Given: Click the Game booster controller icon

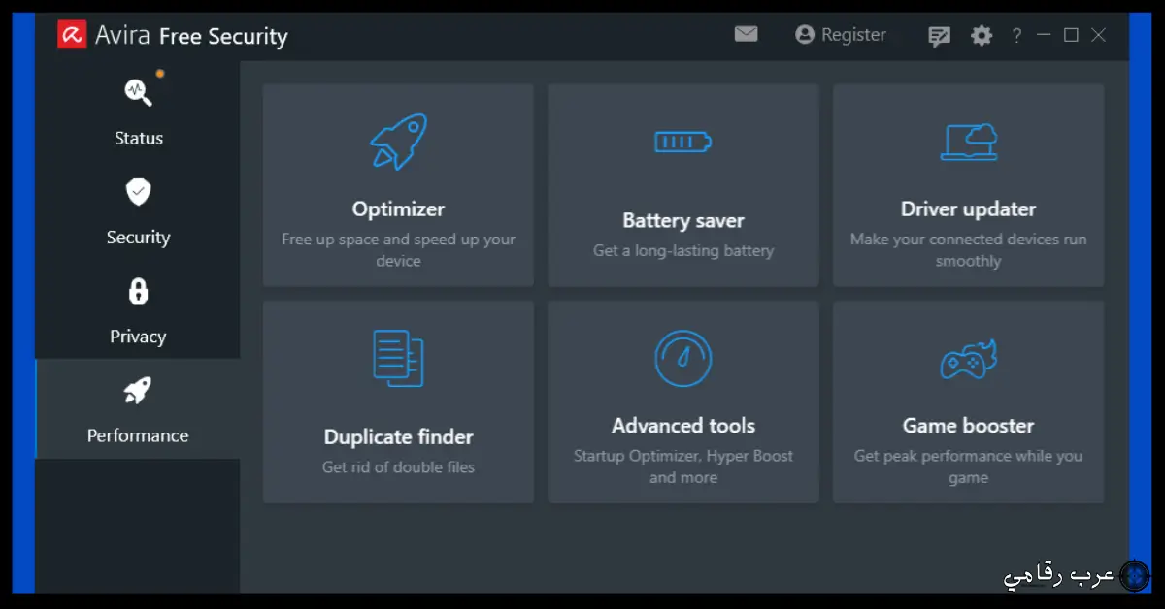Looking at the screenshot, I should tap(968, 358).
